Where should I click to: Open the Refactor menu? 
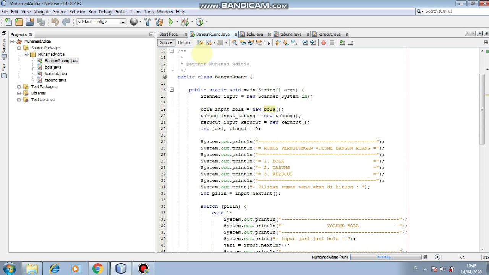point(77,12)
